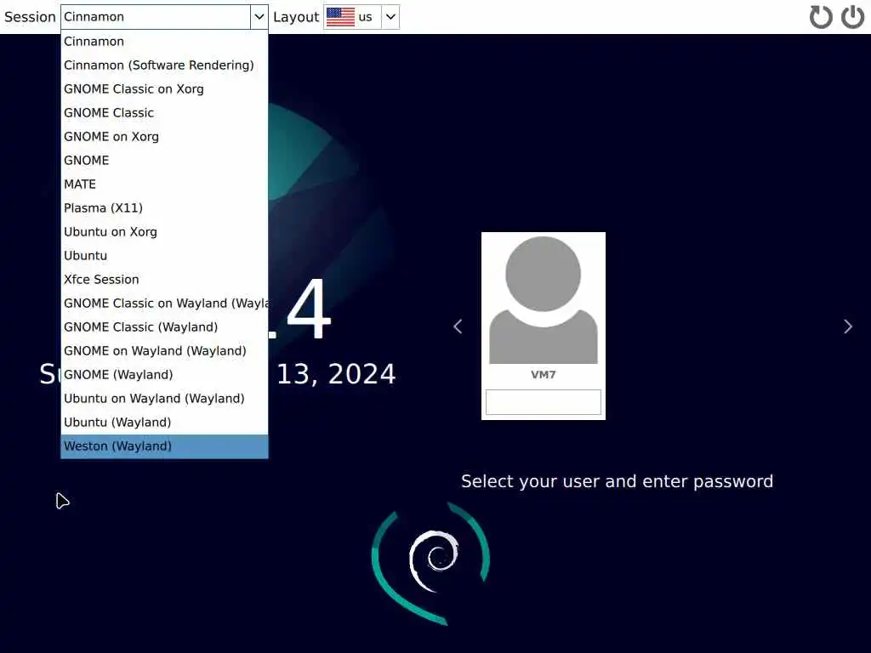Viewport: 871px width, 653px height.
Task: Go to previous user with left arrow
Action: [x=458, y=326]
